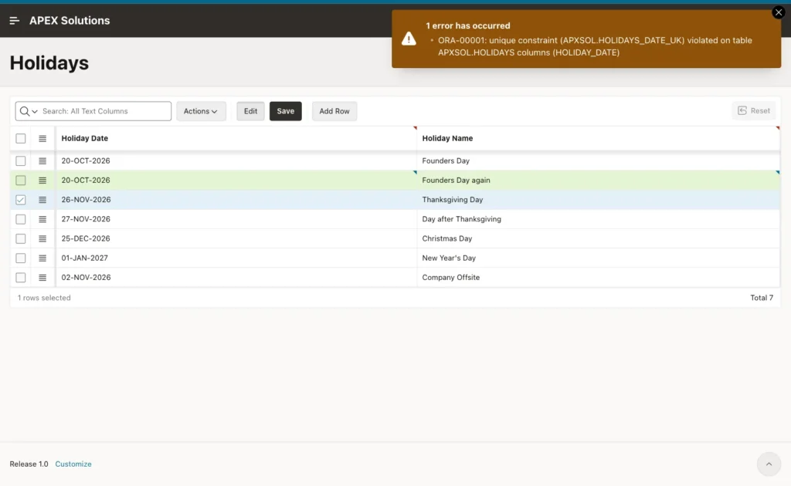Click the Holiday Name column header
The width and height of the screenshot is (791, 486).
447,139
